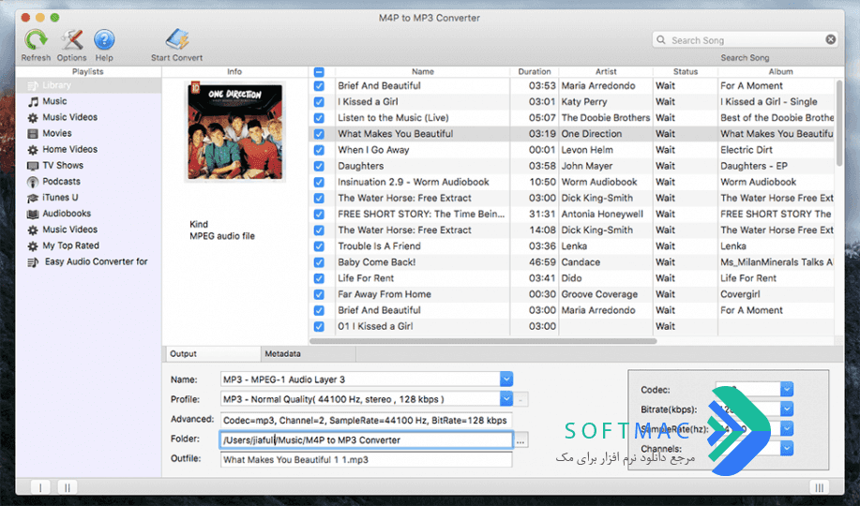Open the Codec dropdown
This screenshot has height=506, width=860.
787,389
